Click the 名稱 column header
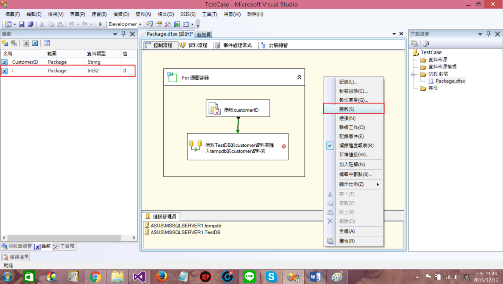 tap(23, 53)
